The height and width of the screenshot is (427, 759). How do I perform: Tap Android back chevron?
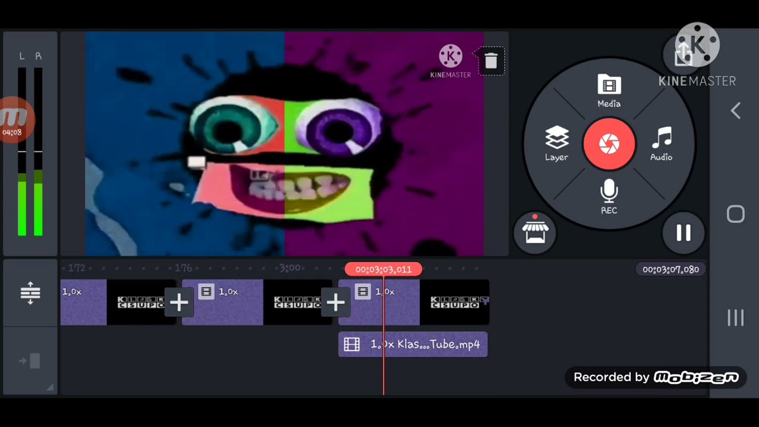click(735, 110)
